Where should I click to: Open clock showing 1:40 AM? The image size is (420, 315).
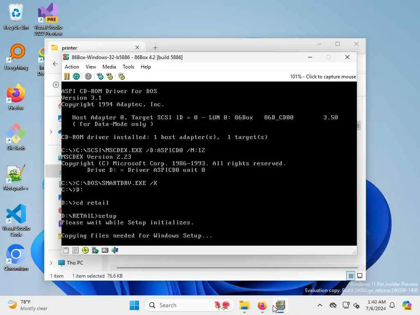(376, 305)
